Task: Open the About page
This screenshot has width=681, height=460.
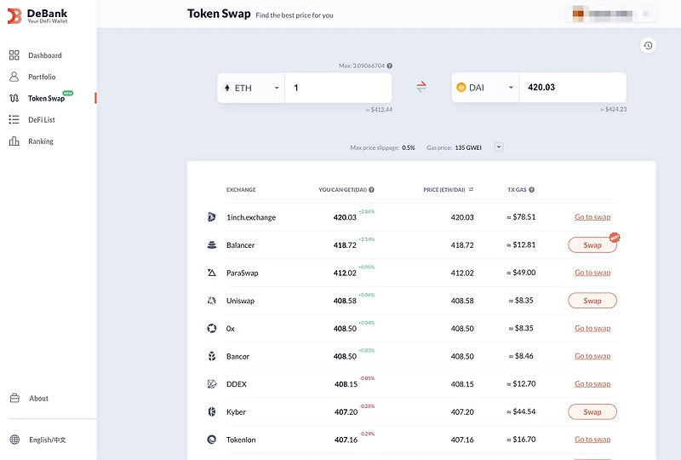Action: pos(38,399)
